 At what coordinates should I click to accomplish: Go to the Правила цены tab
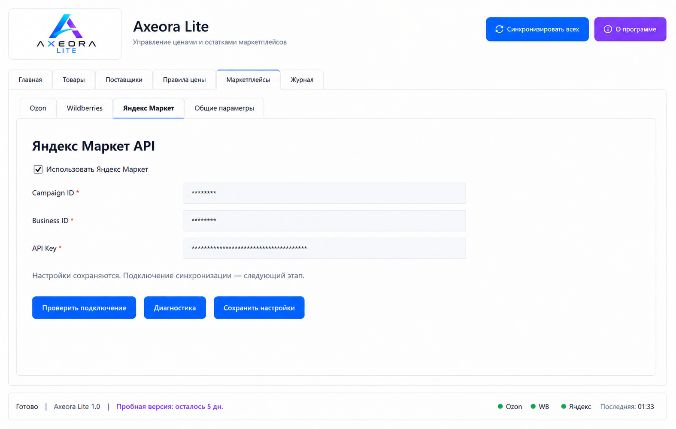coord(185,79)
